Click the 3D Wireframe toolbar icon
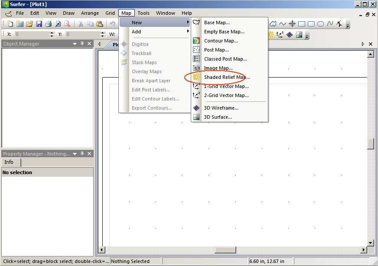The height and width of the screenshot is (266, 378). coord(290,35)
